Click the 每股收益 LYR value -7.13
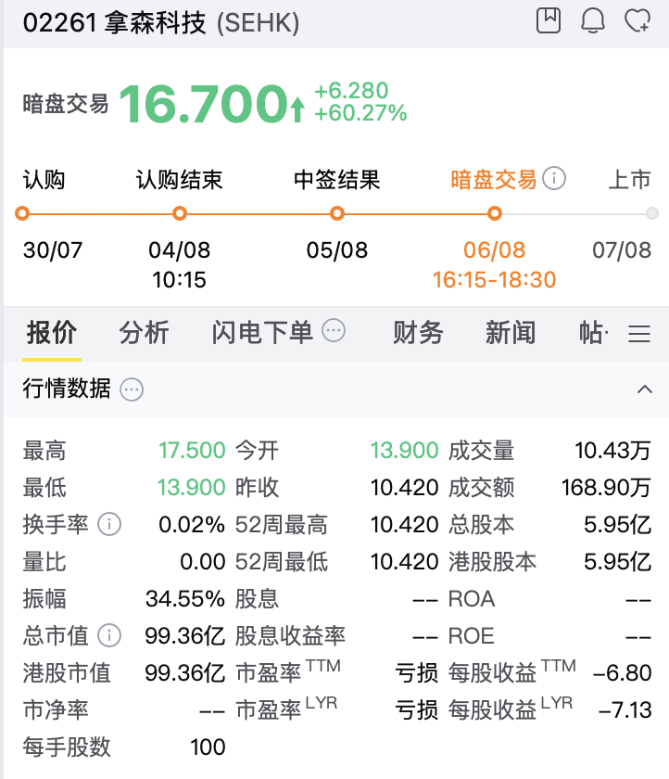Viewport: 669px width, 779px height. (625, 710)
